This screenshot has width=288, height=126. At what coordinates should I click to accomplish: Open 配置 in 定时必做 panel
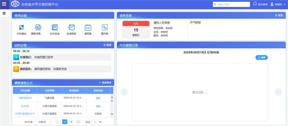pos(107,45)
